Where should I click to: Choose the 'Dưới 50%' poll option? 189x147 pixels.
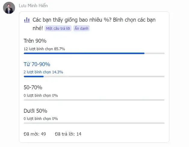(x=35, y=111)
